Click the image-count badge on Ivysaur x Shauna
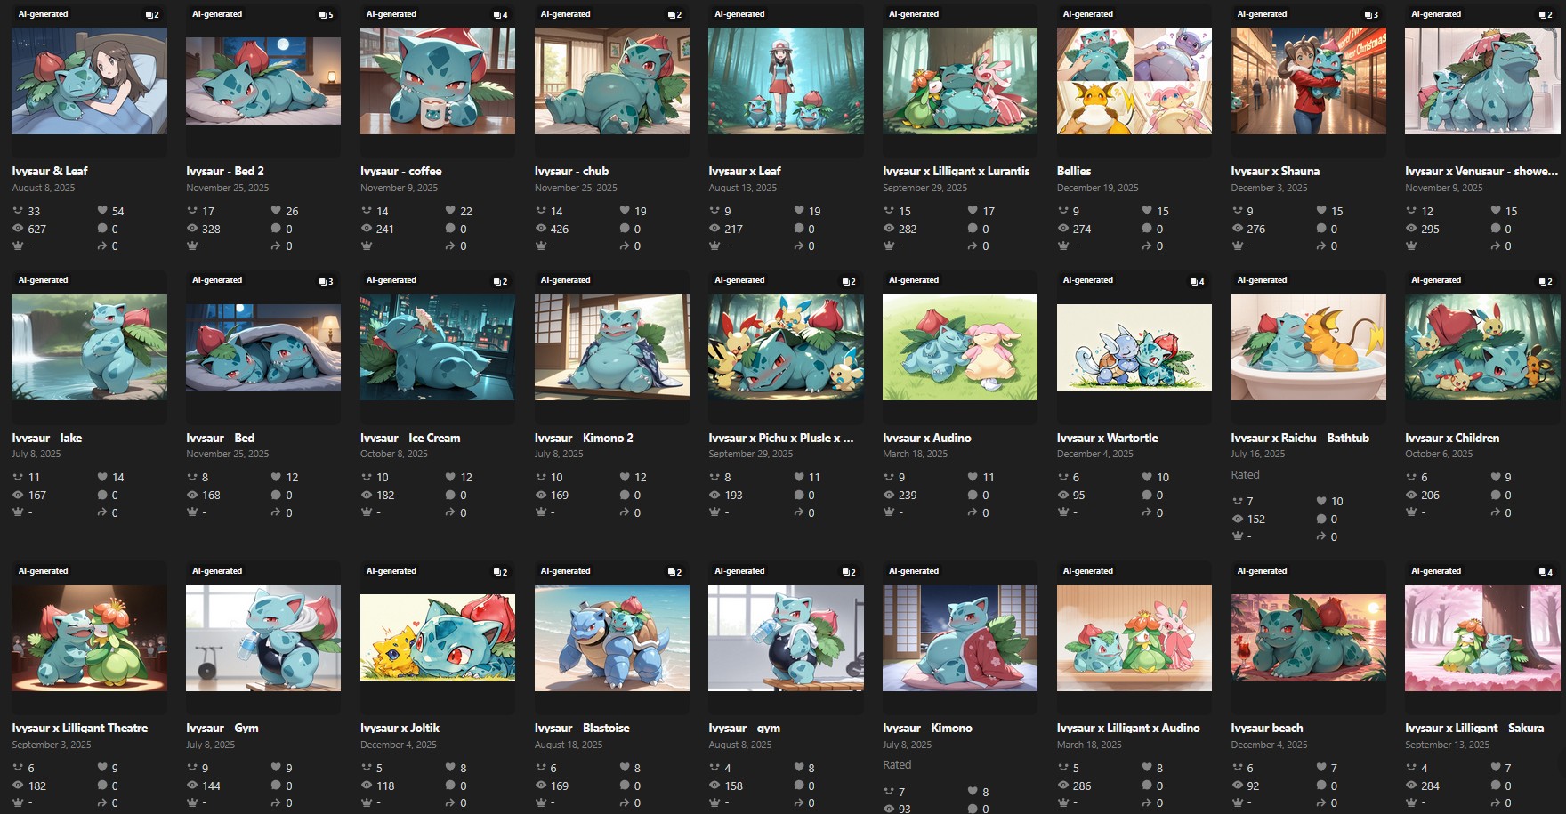This screenshot has width=1566, height=814. tap(1372, 14)
